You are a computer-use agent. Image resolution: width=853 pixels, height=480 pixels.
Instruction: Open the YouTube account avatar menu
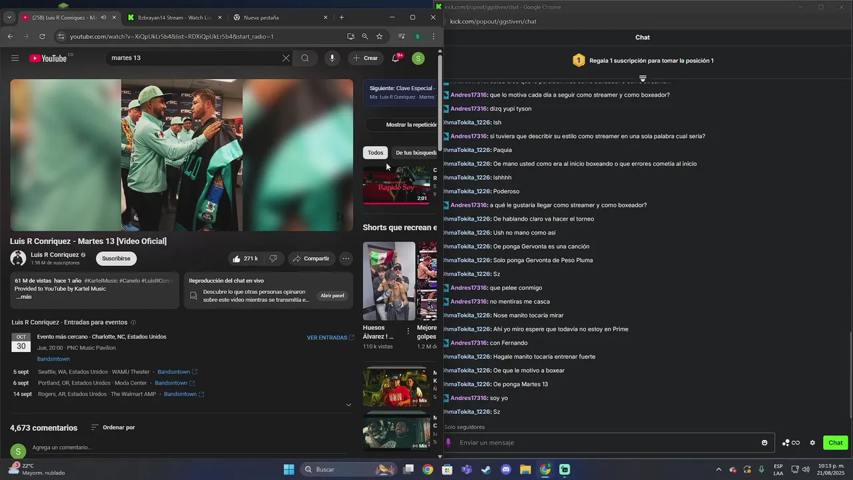click(x=418, y=58)
